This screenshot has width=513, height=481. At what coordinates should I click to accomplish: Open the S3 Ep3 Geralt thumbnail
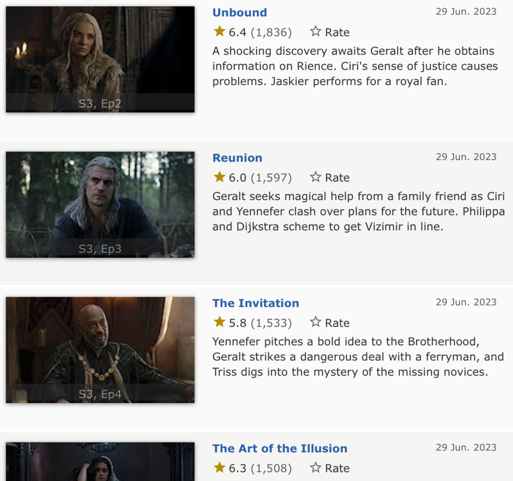100,205
